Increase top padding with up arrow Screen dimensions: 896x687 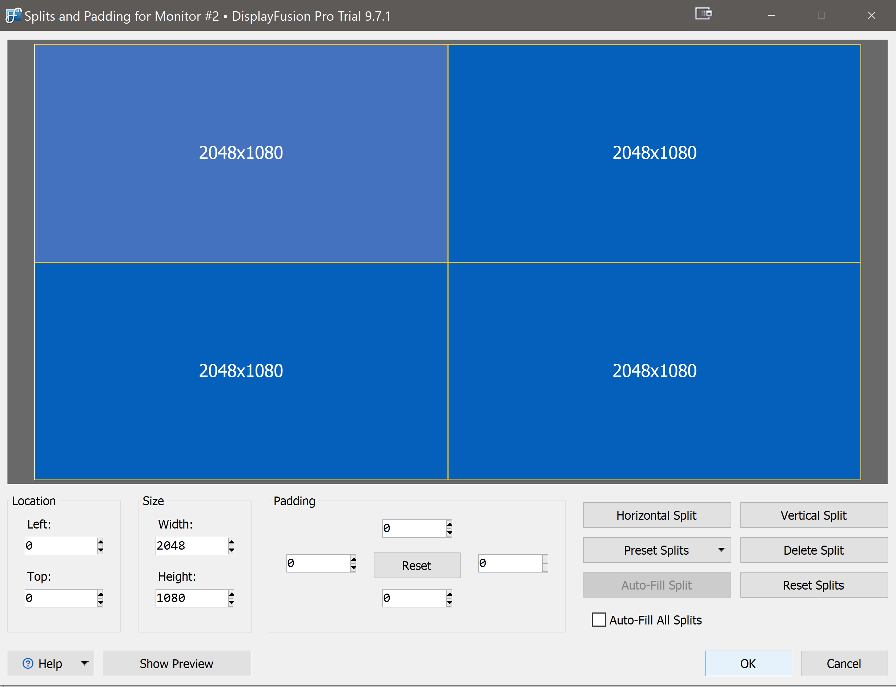point(449,524)
